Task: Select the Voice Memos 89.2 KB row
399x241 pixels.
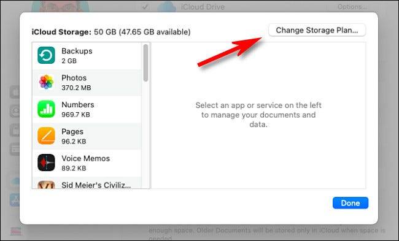Action: [x=87, y=163]
